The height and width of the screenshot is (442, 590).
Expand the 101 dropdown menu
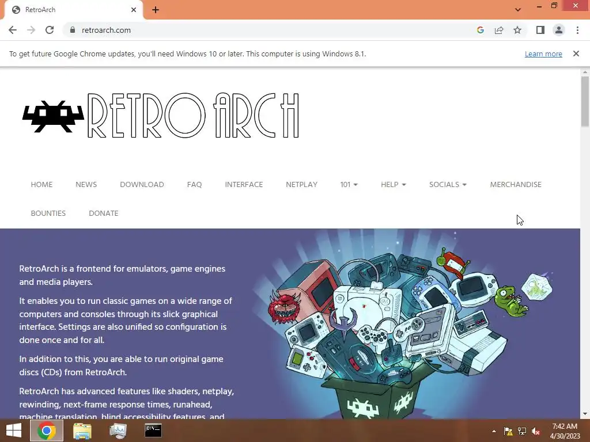pos(349,185)
